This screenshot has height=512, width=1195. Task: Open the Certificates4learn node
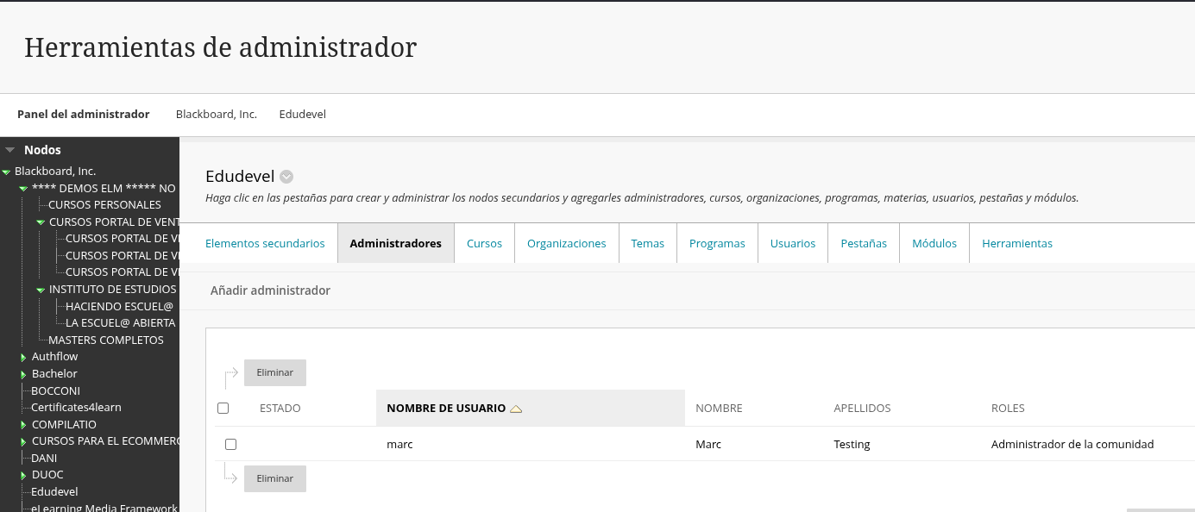[76, 407]
